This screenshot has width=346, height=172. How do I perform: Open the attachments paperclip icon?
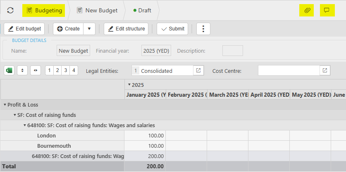[x=307, y=10]
